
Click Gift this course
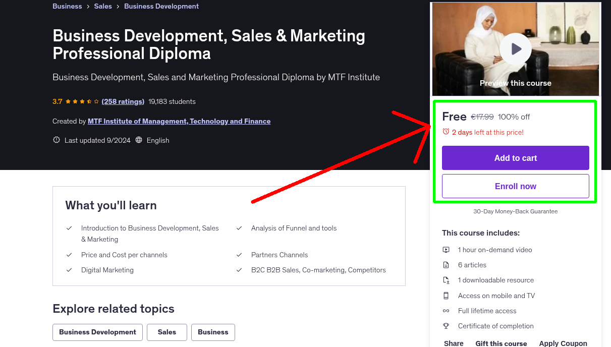coord(501,343)
